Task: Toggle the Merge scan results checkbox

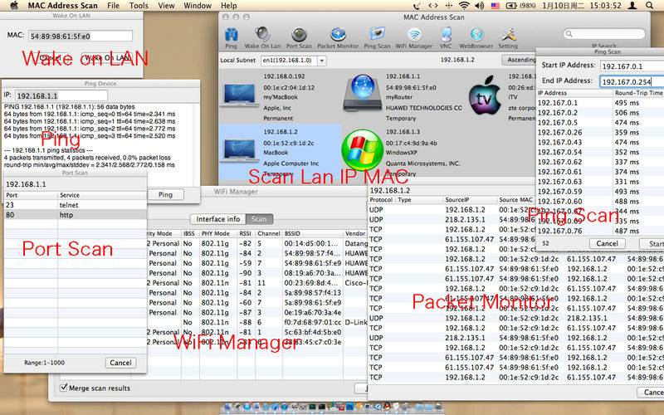Action: (x=66, y=388)
